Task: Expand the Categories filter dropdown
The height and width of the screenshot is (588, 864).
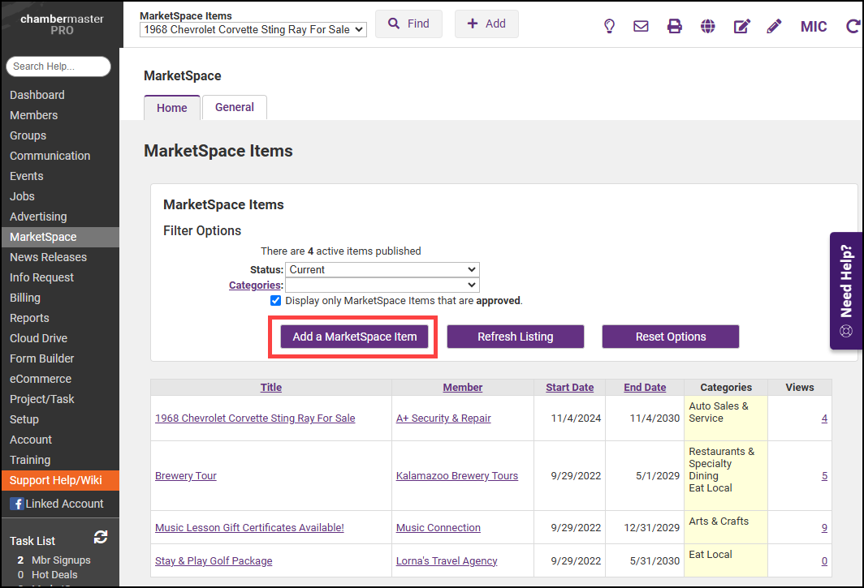Action: coord(382,285)
